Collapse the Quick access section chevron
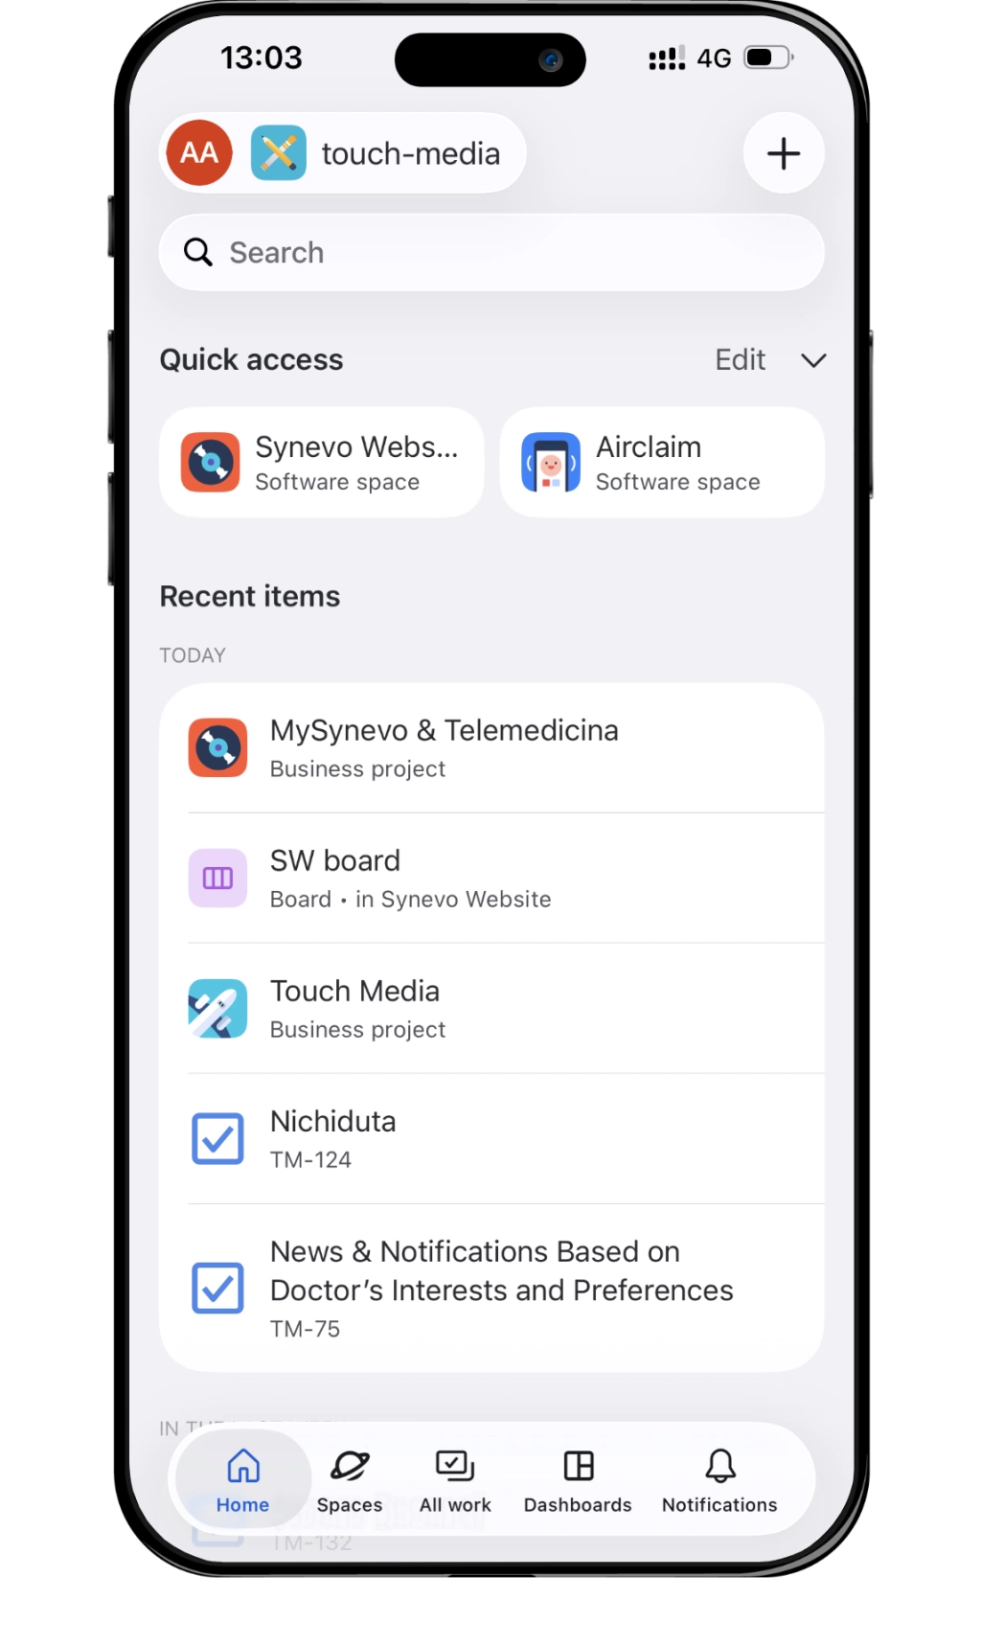This screenshot has height=1645, width=981. pyautogui.click(x=813, y=360)
